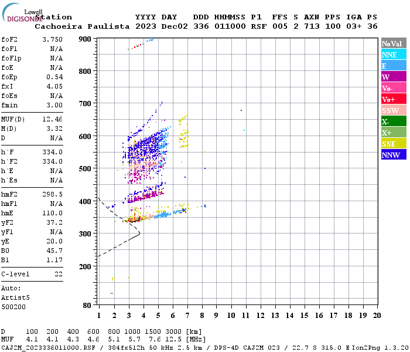Click the AXN value 713

[312, 26]
